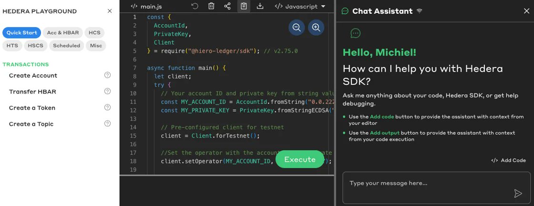
Task: Load the Create a Token example
Action: tap(32, 108)
